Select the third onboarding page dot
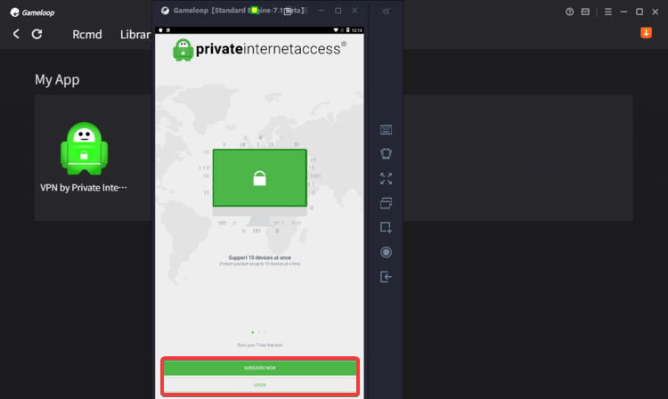Screen dimensions: 668x399 [x=265, y=332]
